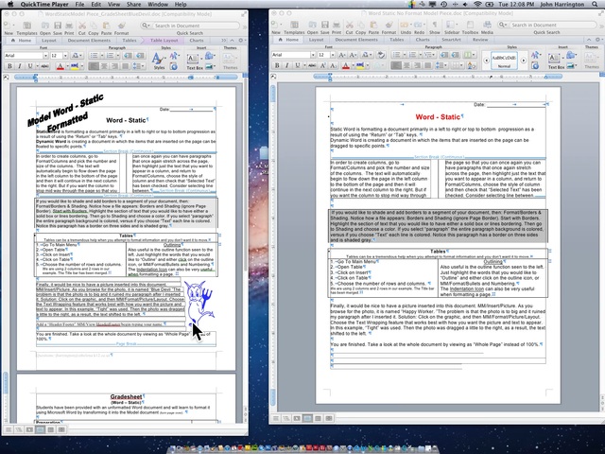Image resolution: width=605 pixels, height=454 pixels.
Task: Apply red font color in left Word window
Action: tap(60, 66)
